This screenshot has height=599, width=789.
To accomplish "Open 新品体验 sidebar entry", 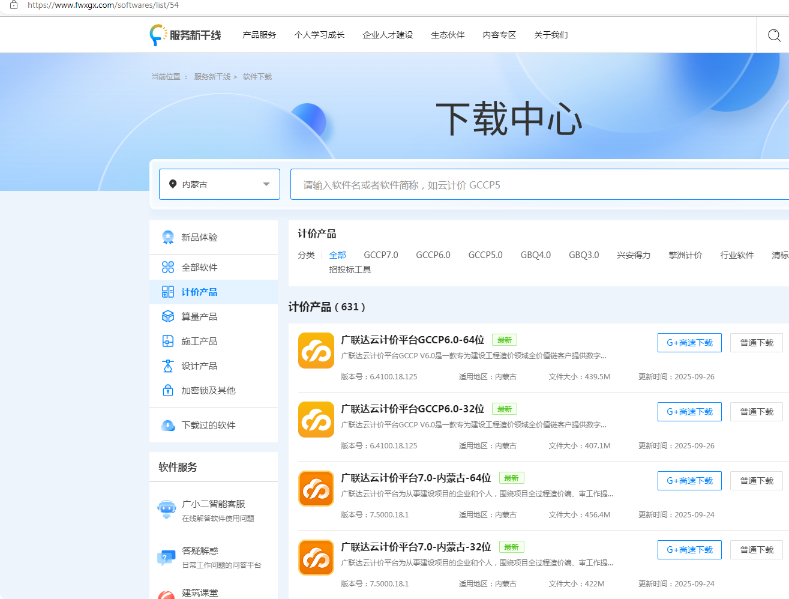I will pyautogui.click(x=214, y=237).
